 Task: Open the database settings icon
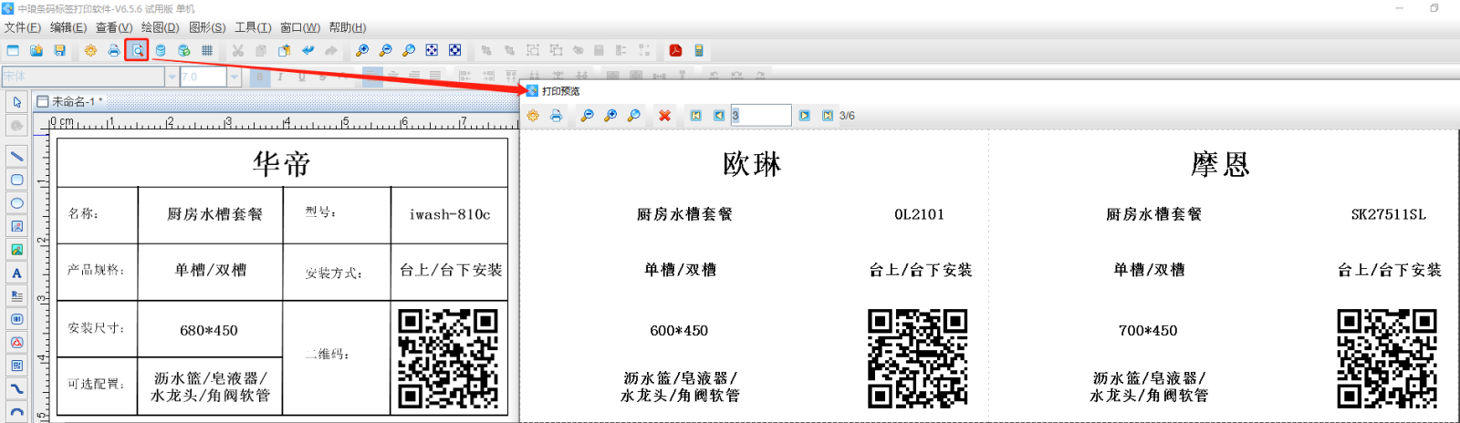pos(161,51)
